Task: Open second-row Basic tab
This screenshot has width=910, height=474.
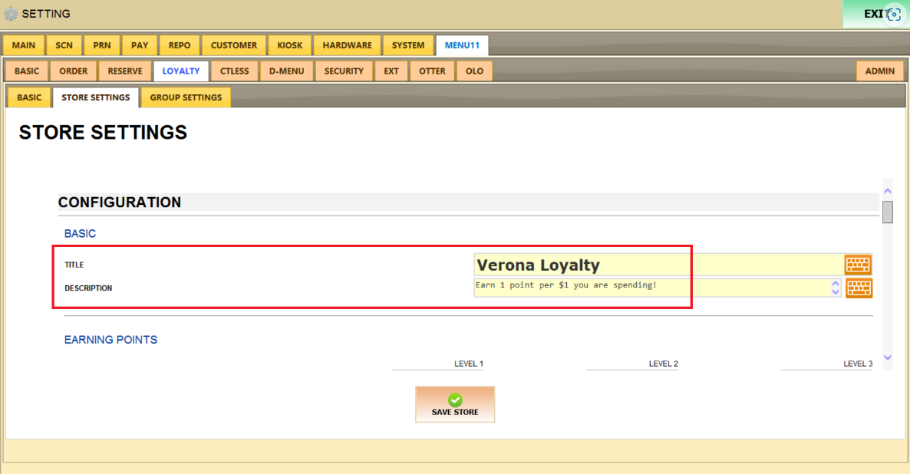Action: 27,71
